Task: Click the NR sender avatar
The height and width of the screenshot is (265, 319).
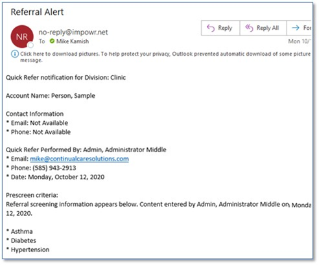Action: (x=22, y=37)
